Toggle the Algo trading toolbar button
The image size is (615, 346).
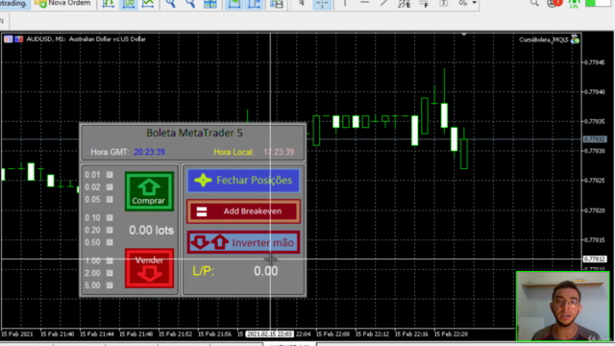click(14, 3)
